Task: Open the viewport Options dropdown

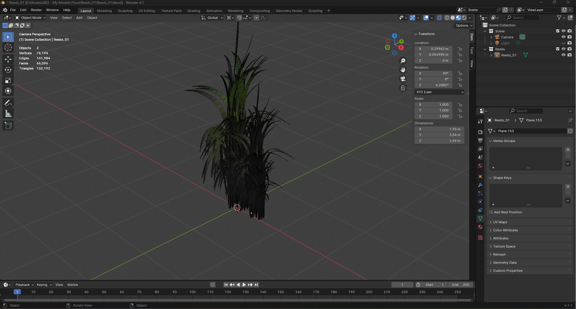Action: (464, 25)
